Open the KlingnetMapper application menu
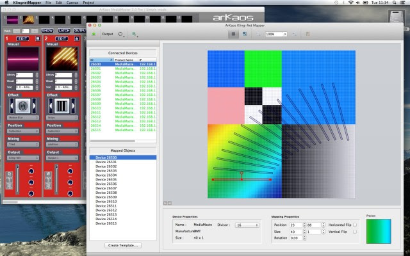The height and width of the screenshot is (256, 410). point(27,3)
